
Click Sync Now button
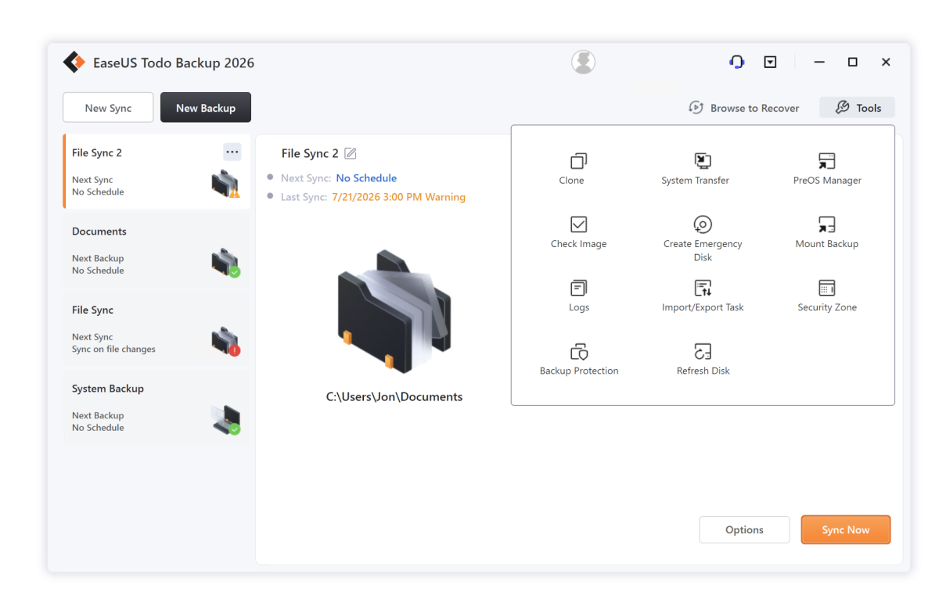pos(846,529)
